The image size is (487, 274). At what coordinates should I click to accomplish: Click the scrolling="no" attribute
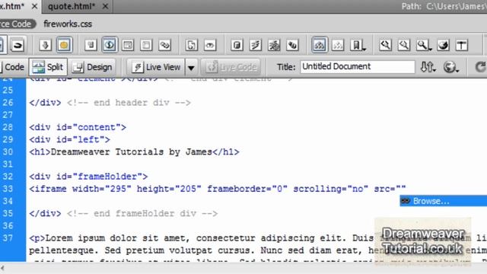click(331, 189)
